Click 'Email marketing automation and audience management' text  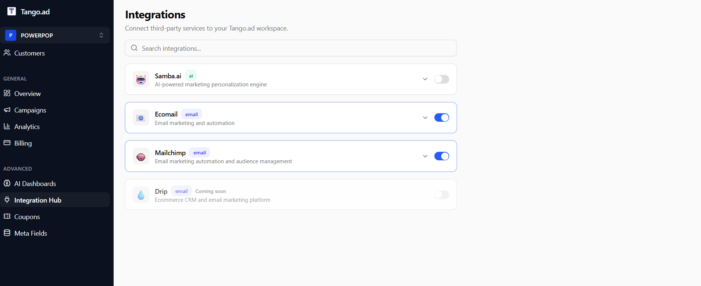223,161
